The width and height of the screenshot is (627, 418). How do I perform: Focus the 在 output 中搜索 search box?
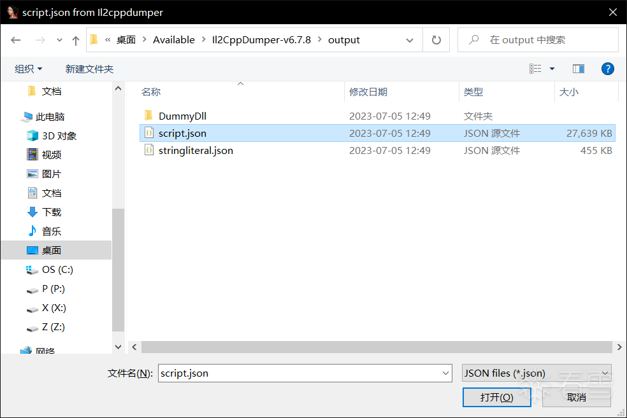click(538, 40)
